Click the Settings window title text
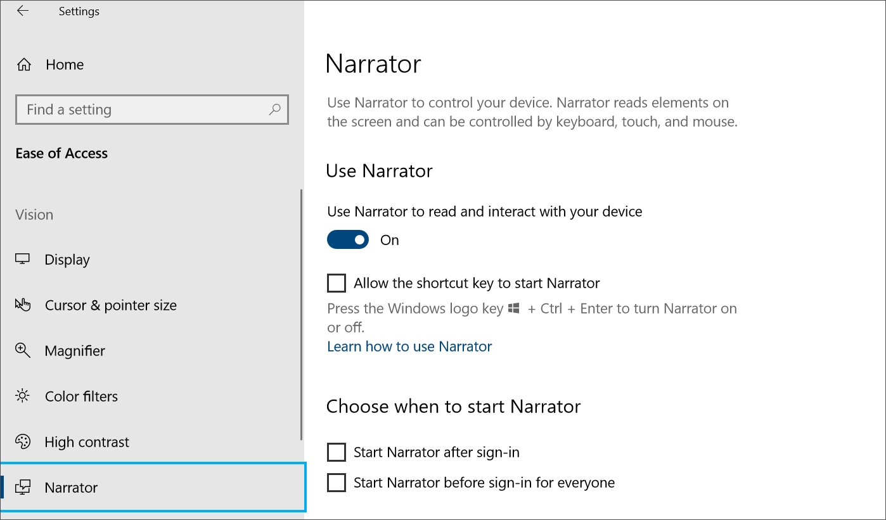Image resolution: width=886 pixels, height=520 pixels. point(79,11)
